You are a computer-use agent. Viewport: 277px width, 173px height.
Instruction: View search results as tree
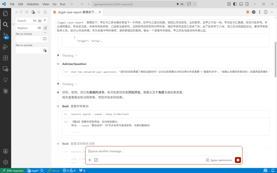click(39, 12)
